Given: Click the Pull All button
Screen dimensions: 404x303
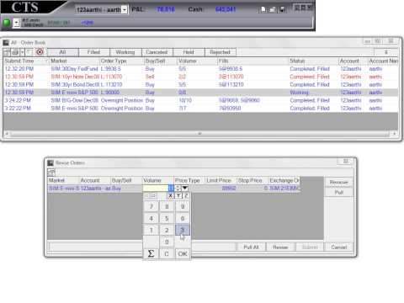Looking at the screenshot, I should point(251,247).
